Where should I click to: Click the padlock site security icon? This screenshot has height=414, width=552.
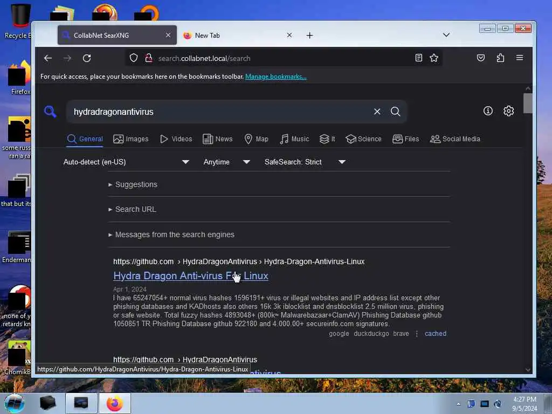tap(149, 58)
